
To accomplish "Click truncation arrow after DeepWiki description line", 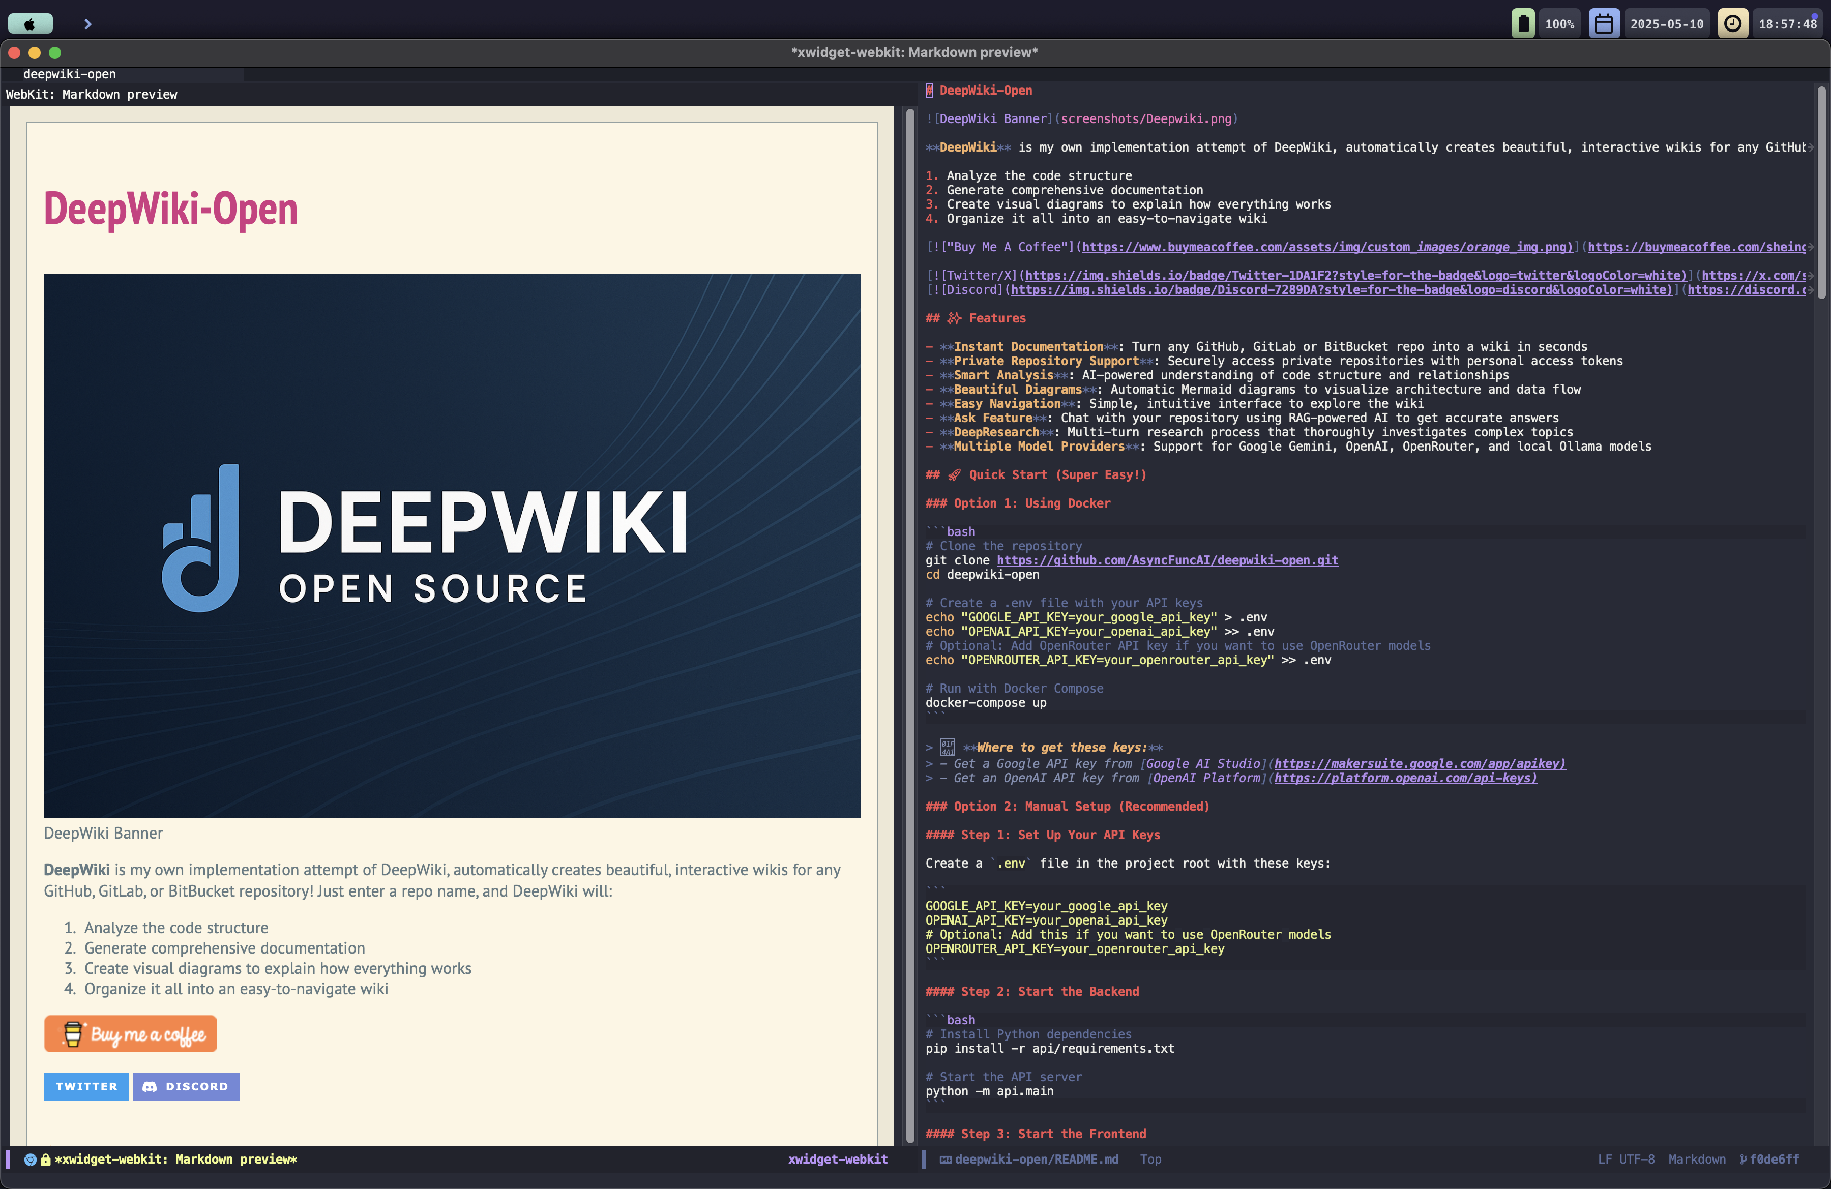I will tap(1810, 147).
